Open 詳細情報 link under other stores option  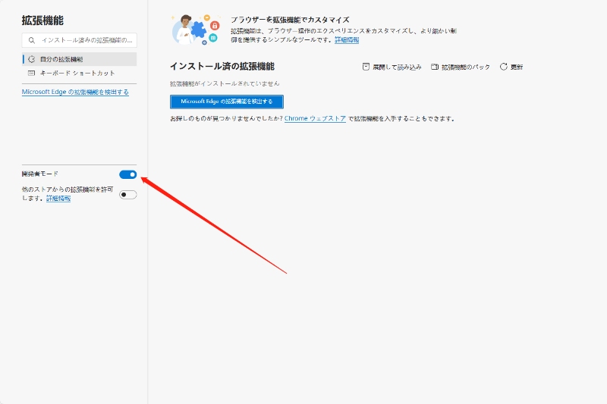click(58, 199)
